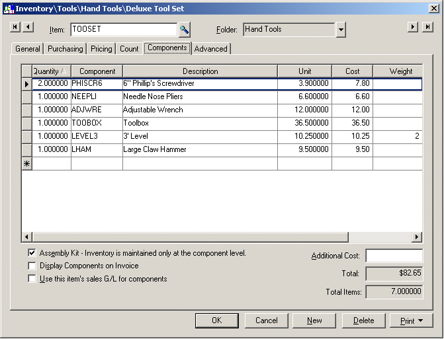Image resolution: width=444 pixels, height=339 pixels.
Task: Go to the previous record arrow
Action: click(x=28, y=27)
